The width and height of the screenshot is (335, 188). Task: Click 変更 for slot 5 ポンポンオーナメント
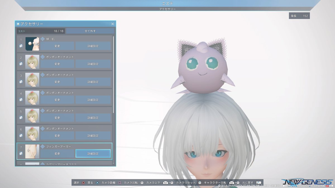(57, 118)
